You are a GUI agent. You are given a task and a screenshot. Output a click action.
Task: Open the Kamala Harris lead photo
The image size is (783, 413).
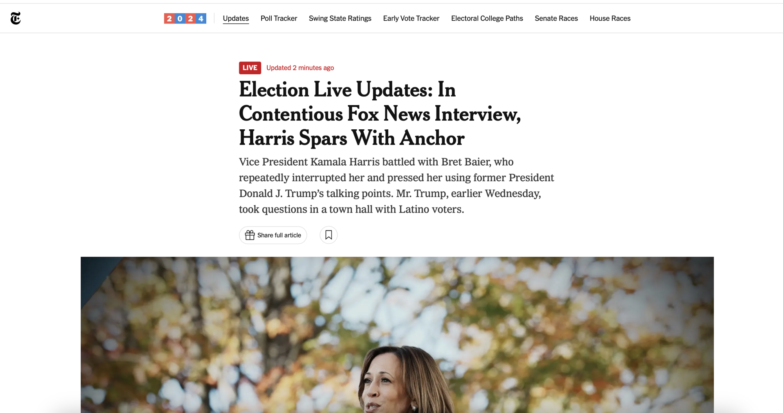(x=397, y=334)
